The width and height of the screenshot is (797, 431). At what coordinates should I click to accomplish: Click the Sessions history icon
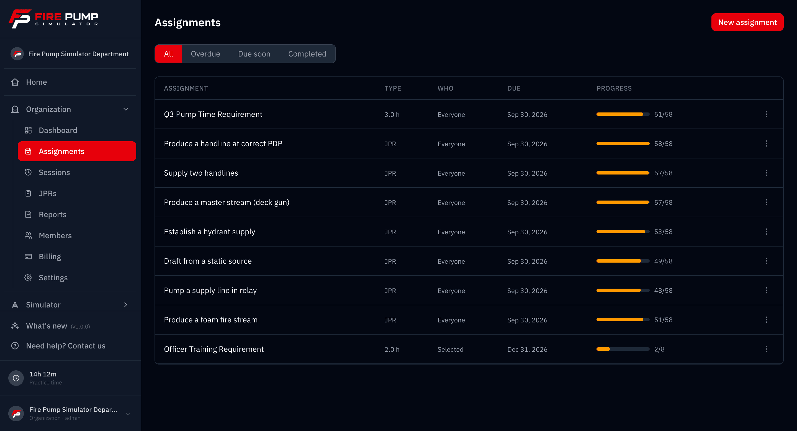point(28,172)
